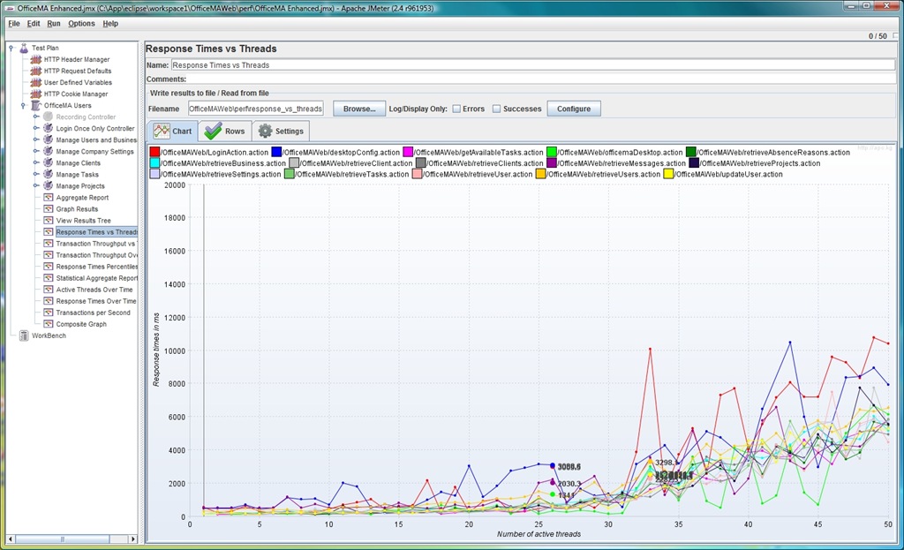The width and height of the screenshot is (904, 550).
Task: Click the yellow updateUser.action legend swatch
Action: pyautogui.click(x=669, y=174)
